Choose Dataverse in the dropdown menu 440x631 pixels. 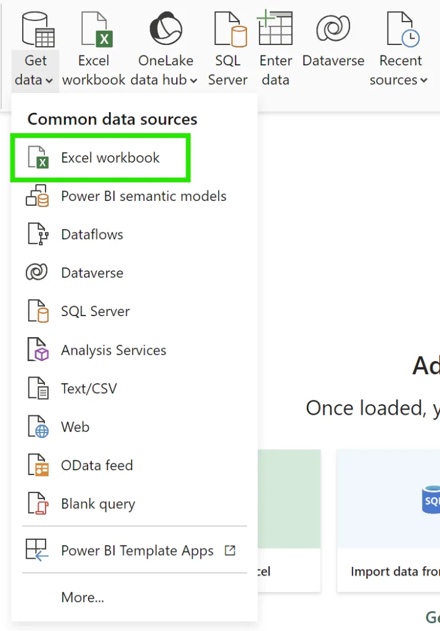(134, 273)
